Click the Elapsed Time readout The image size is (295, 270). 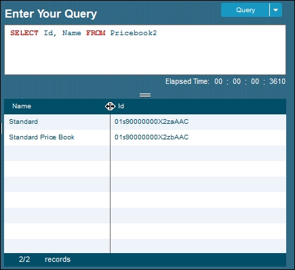click(225, 81)
